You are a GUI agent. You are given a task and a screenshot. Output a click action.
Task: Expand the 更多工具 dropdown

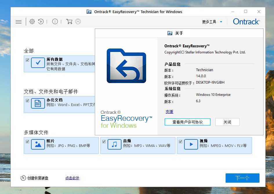pyautogui.click(x=212, y=22)
